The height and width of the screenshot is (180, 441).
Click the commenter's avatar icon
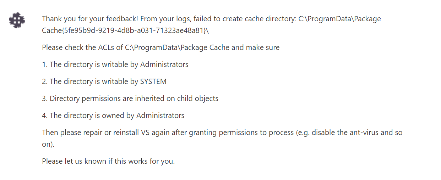click(x=17, y=20)
